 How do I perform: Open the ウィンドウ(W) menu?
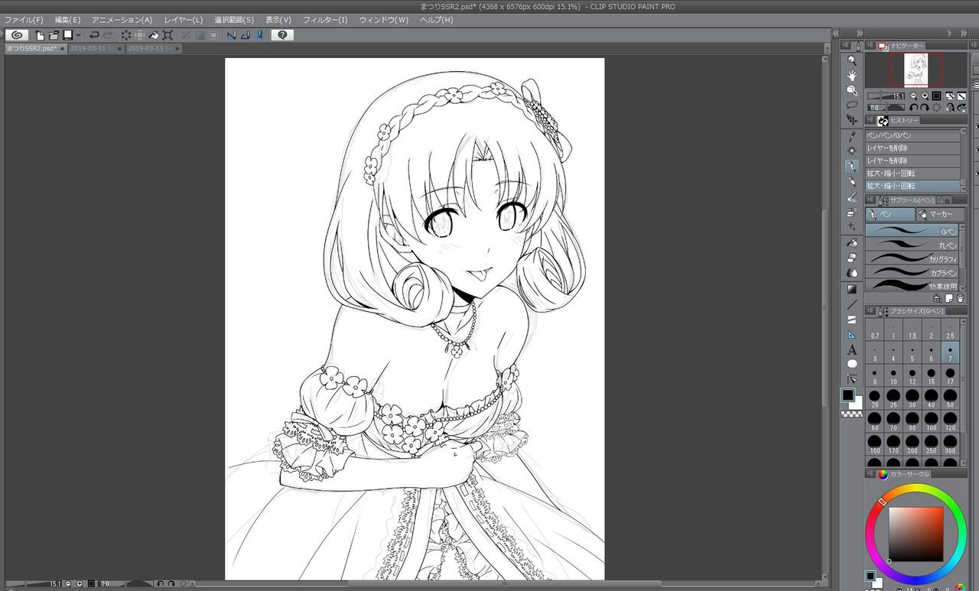click(x=384, y=20)
